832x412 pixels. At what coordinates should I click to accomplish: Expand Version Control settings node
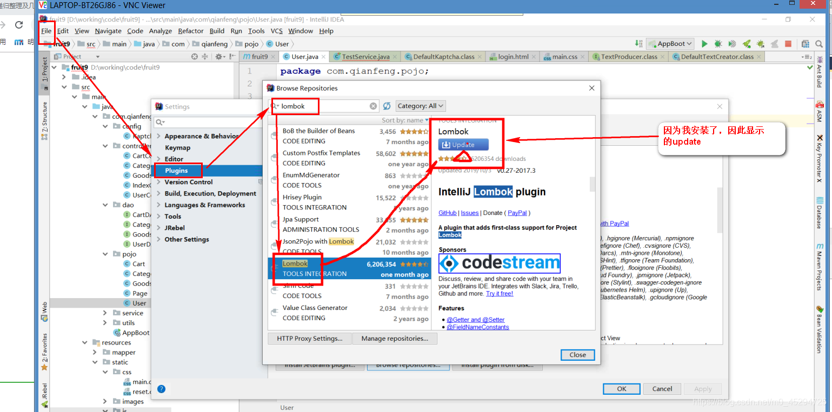coord(158,182)
